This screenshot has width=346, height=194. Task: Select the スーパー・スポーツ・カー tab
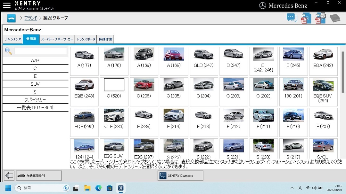point(57,39)
